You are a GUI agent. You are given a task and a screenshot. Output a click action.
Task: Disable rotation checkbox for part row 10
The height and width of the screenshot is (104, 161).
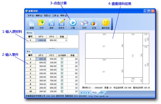point(62,91)
